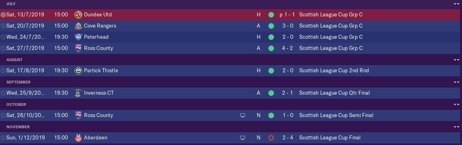Click the Aberdeen club badge

pos(78,138)
